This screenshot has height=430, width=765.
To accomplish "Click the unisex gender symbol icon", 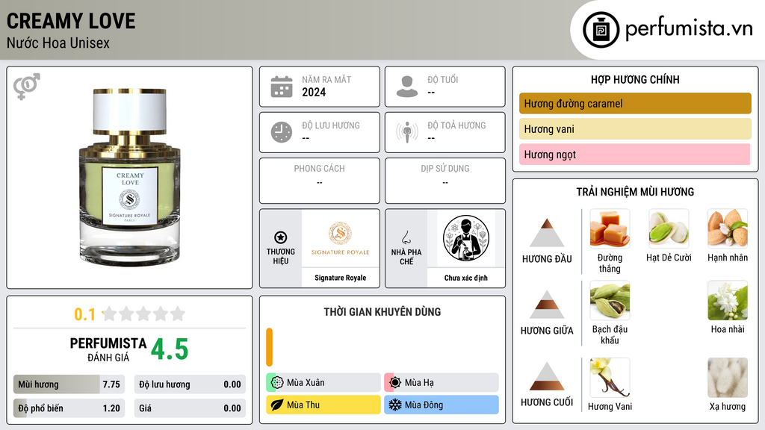I will [26, 87].
